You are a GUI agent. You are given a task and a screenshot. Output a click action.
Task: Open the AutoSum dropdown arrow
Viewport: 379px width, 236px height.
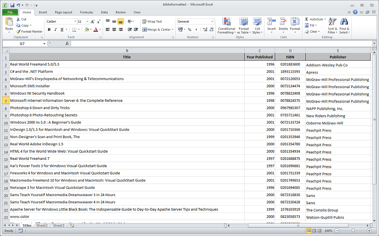(x=325, y=19)
